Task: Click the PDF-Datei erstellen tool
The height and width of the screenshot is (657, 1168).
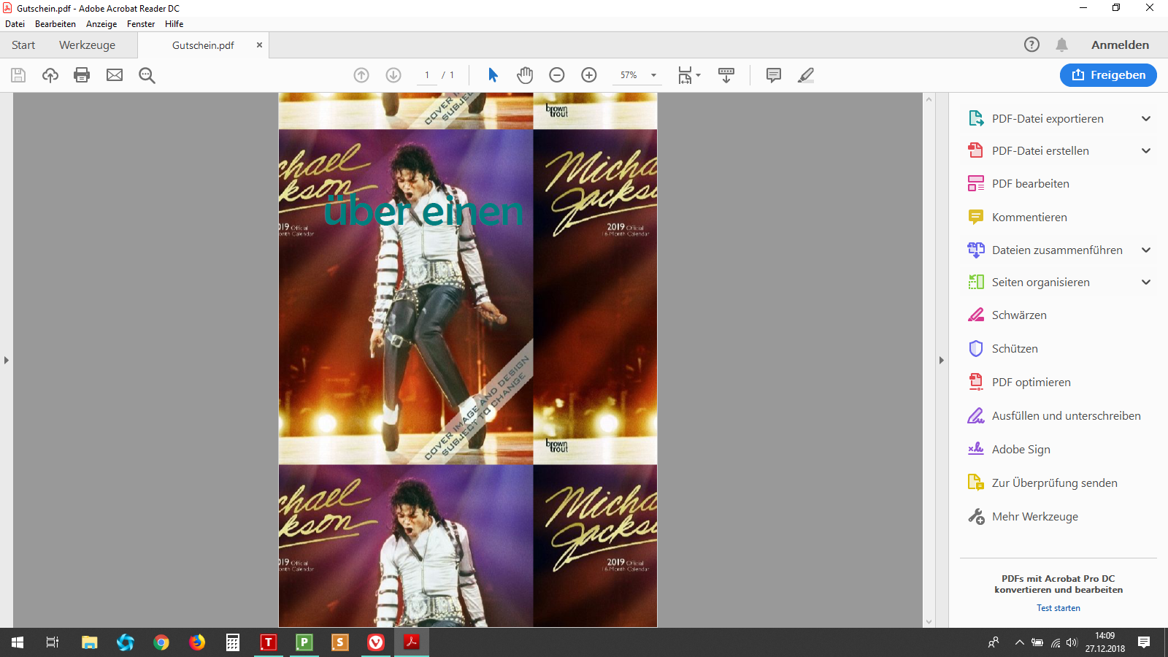Action: (x=1040, y=150)
